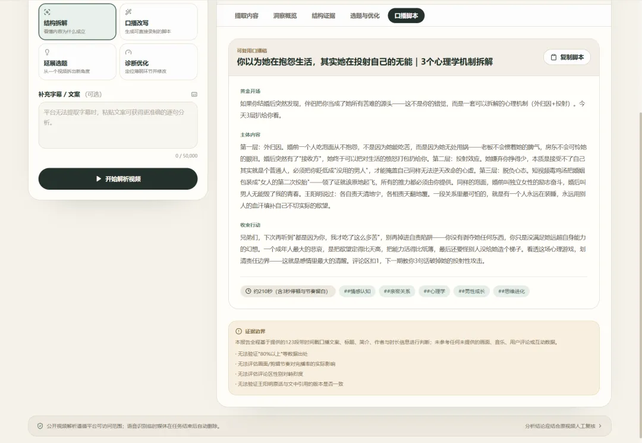Image resolution: width=642 pixels, height=443 pixels.
Task: Click the play icon in 开始解析视频 button
Action: (x=98, y=179)
